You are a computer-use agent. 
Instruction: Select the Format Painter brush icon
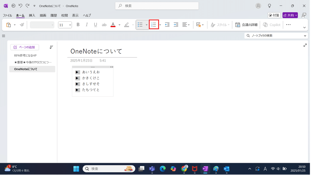click(x=22, y=25)
